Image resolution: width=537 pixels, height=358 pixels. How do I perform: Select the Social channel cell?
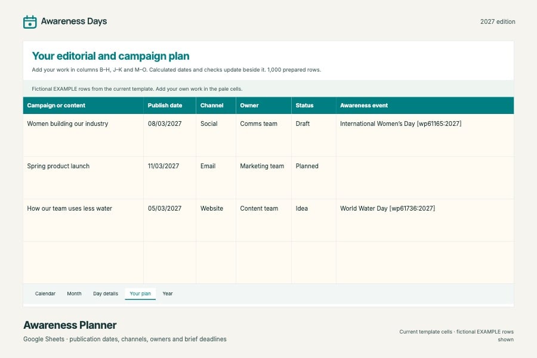click(216, 135)
